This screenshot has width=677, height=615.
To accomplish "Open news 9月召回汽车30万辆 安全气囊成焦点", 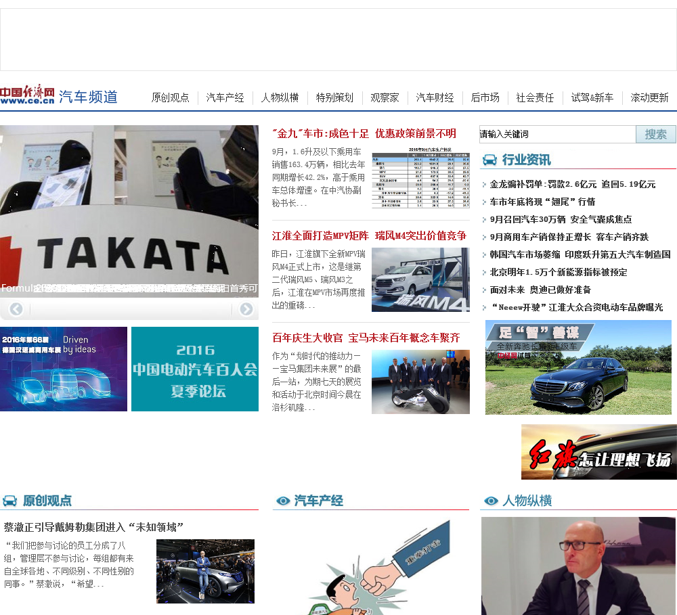I will [561, 219].
